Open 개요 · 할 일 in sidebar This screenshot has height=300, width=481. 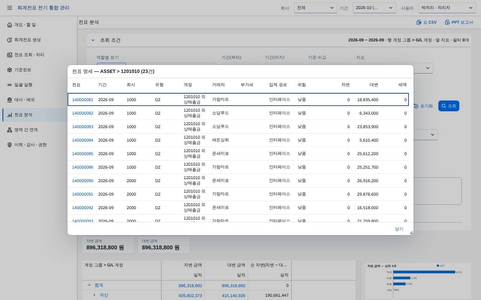(39, 25)
